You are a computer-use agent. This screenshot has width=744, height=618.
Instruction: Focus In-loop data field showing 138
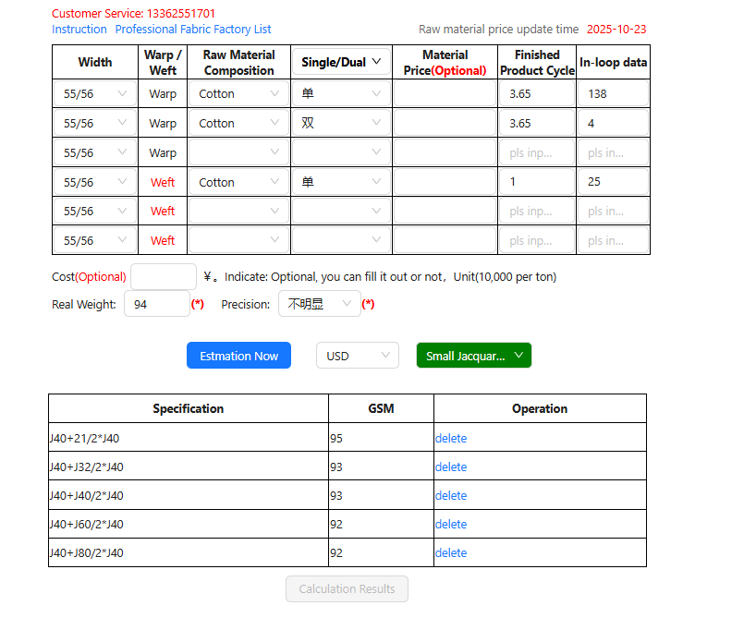[613, 94]
